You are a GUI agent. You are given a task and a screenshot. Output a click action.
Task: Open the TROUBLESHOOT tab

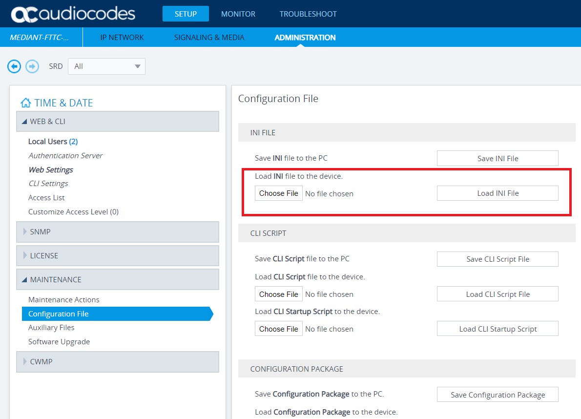click(x=308, y=14)
